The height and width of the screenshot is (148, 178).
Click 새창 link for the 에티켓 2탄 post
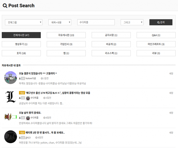coord(171,133)
